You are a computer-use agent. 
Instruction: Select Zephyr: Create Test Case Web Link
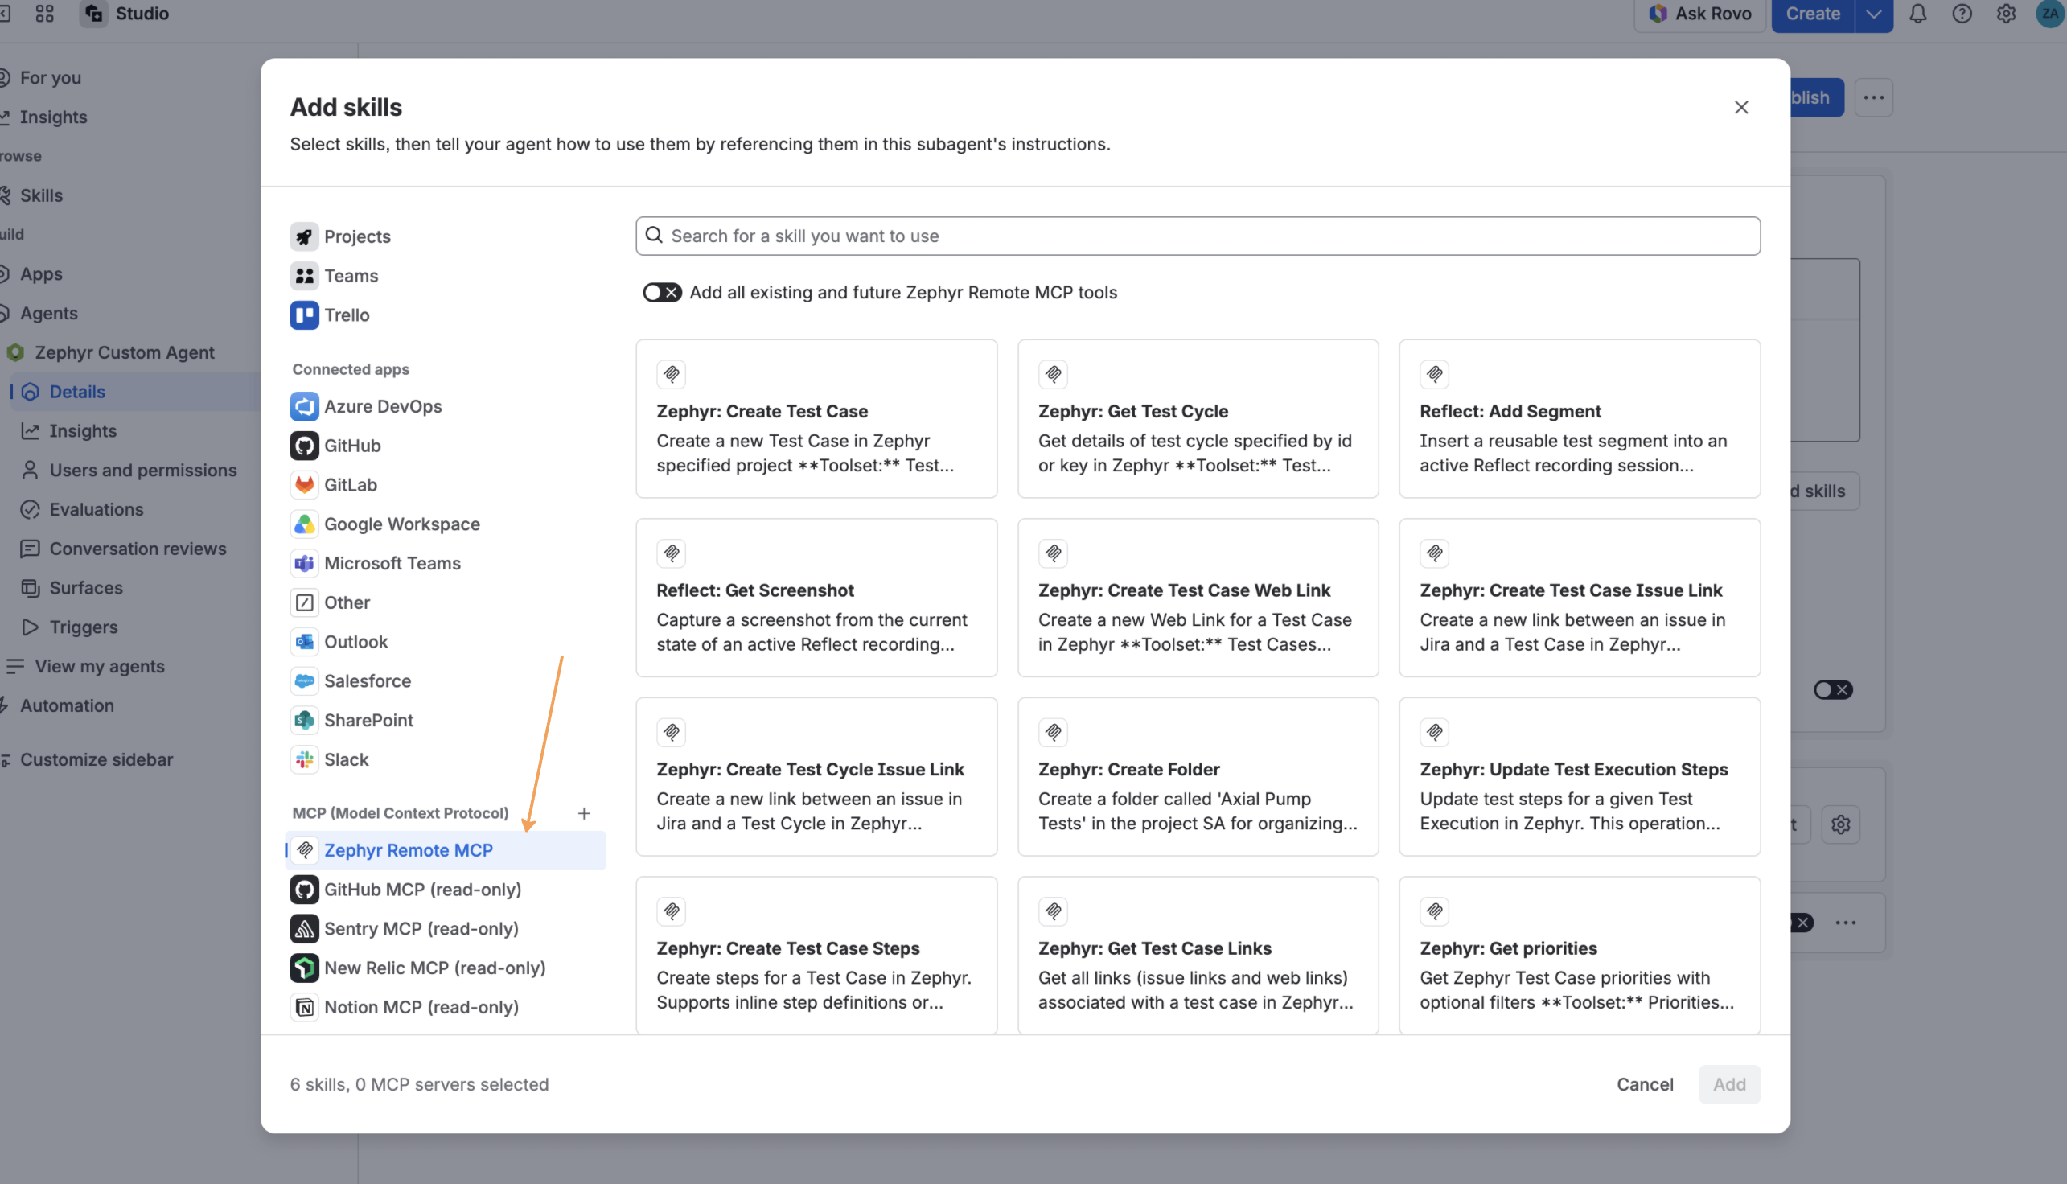(x=1197, y=597)
